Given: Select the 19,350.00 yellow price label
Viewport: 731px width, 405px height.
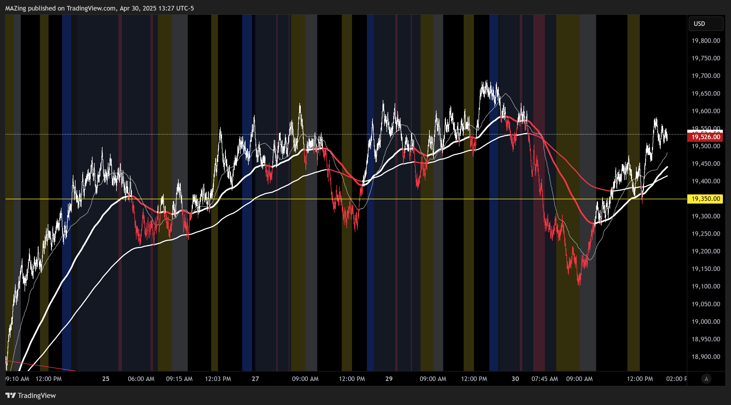Looking at the screenshot, I should (705, 199).
